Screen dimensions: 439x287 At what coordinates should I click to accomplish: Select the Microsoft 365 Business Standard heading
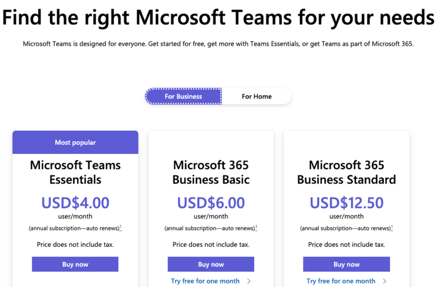pos(346,172)
